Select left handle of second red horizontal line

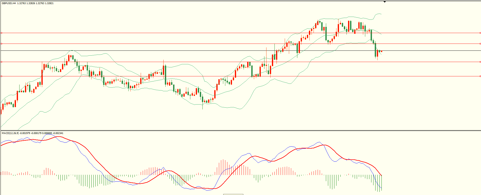click(x=1, y=44)
